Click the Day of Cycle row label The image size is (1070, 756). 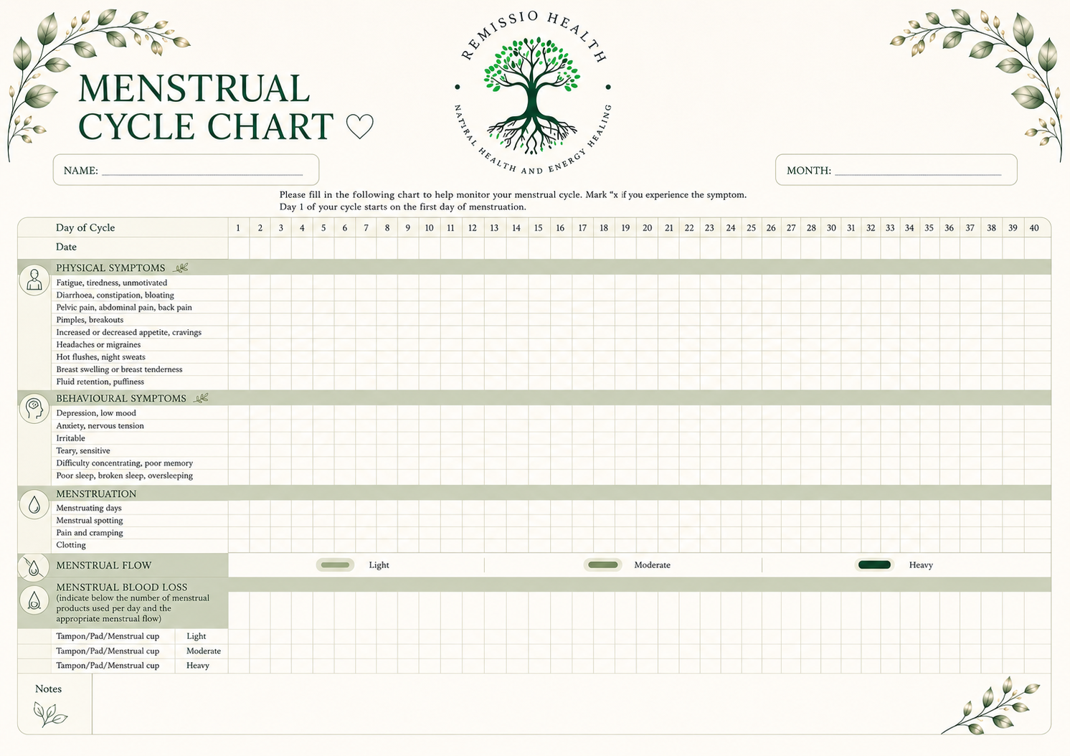(x=85, y=227)
